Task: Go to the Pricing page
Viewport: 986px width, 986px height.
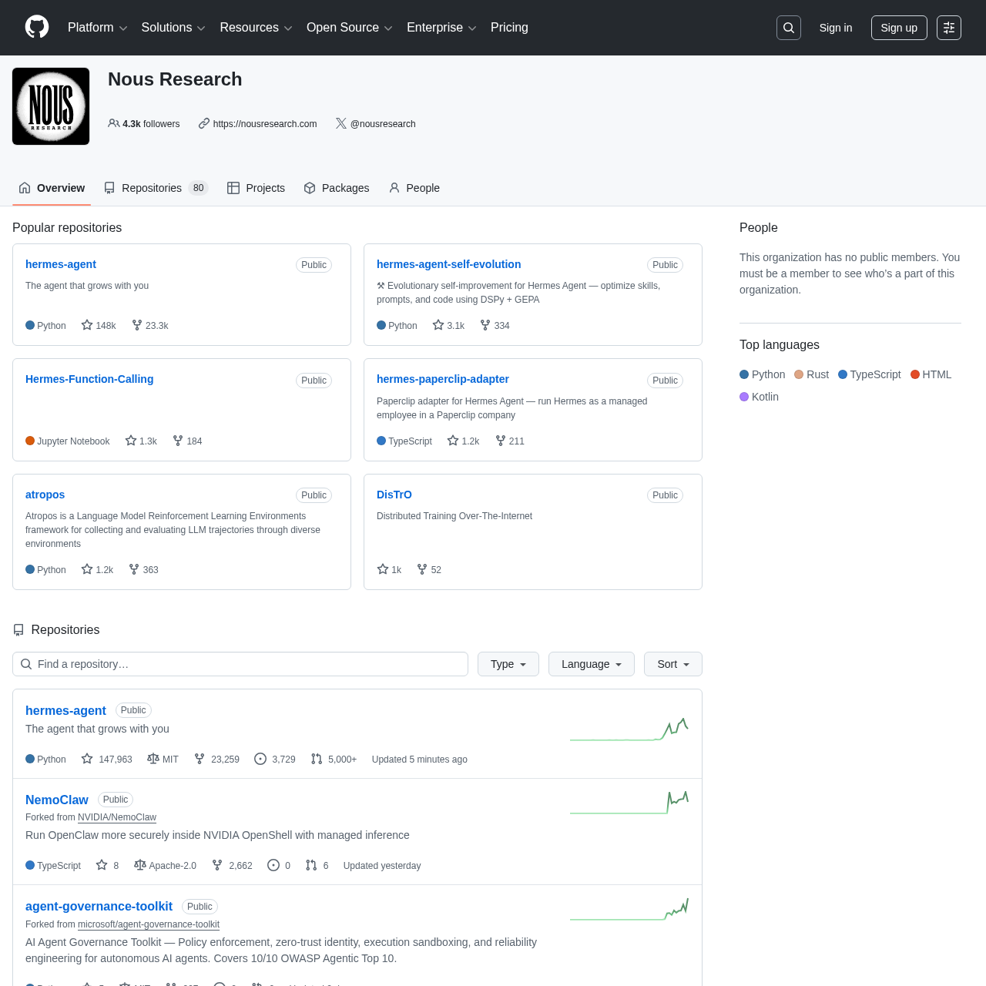Action: click(x=509, y=28)
